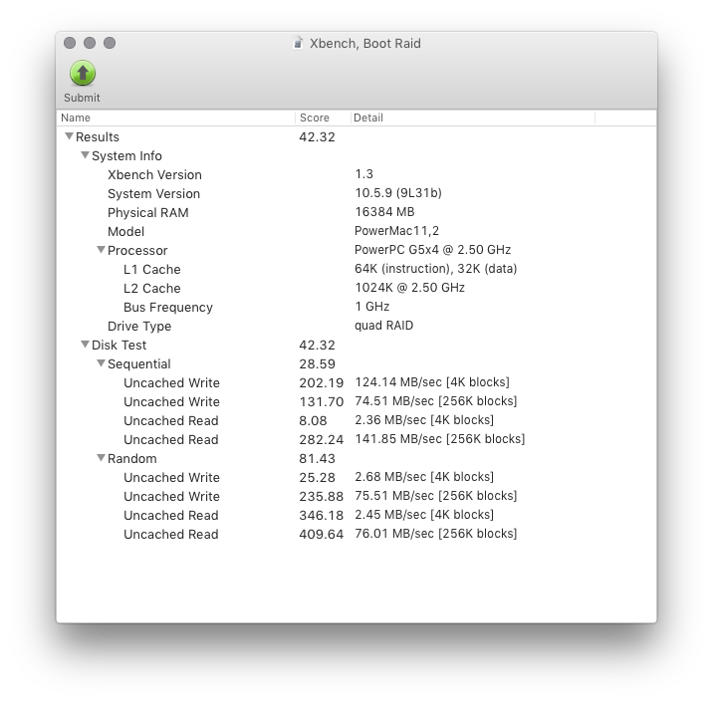Collapse the Disk Test disclosure triangle
713x703 pixels.
[x=85, y=345]
